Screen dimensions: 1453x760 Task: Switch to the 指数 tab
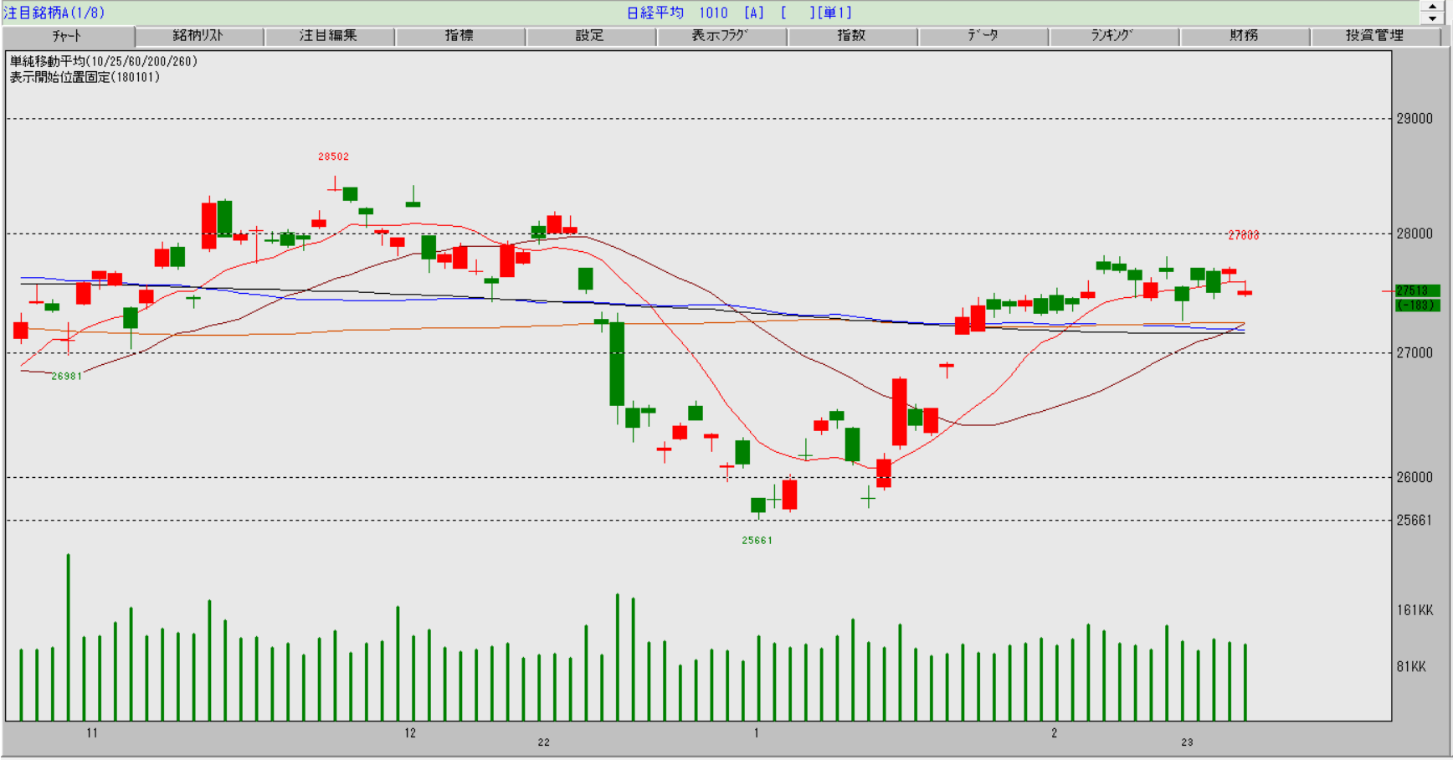[x=851, y=36]
